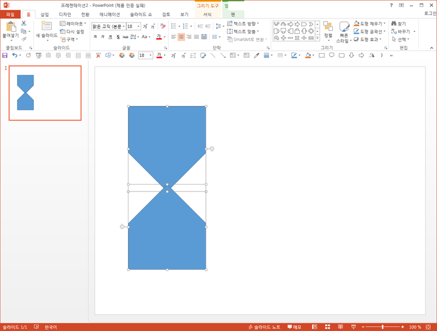437x331 pixels.
Task: Collapse the ribbon using the chevron
Action: point(431,47)
